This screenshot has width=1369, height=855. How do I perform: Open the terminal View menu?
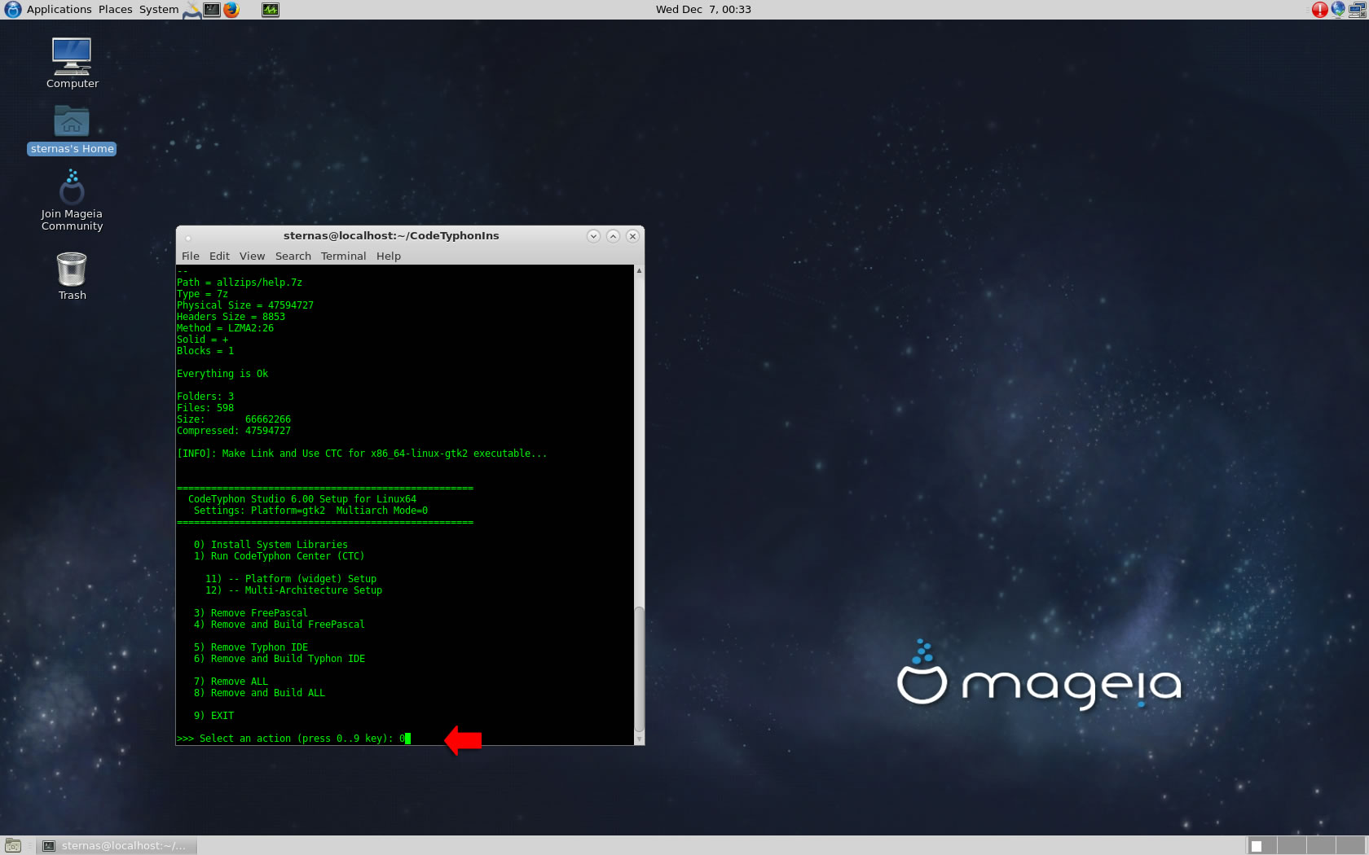[x=252, y=256]
